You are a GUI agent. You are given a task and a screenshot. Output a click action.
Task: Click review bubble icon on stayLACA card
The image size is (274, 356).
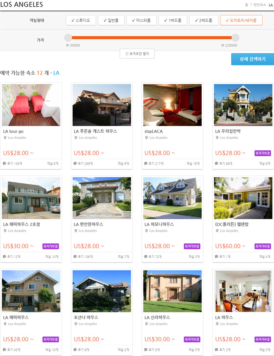point(146,163)
